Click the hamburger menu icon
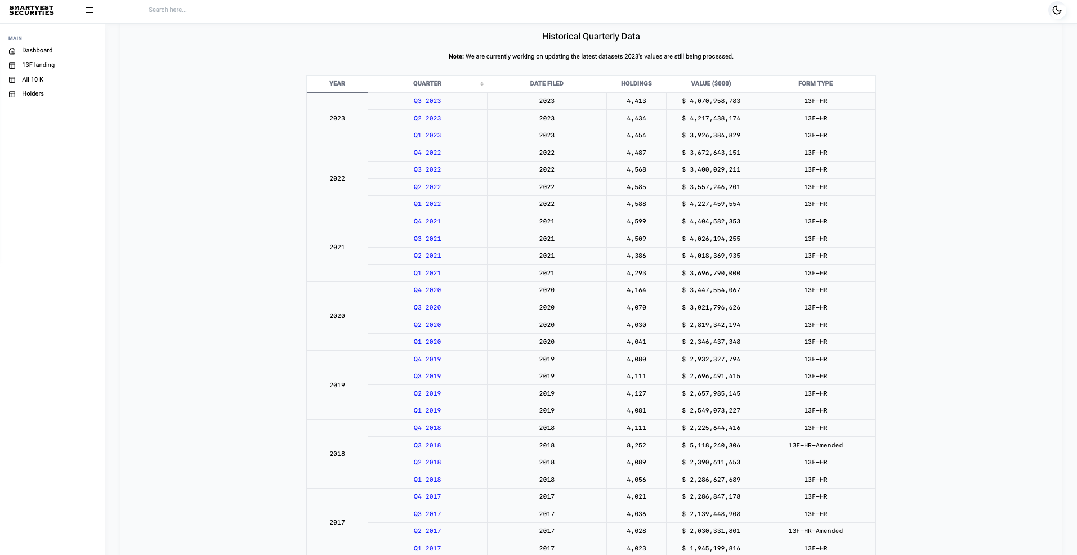1077x555 pixels. [90, 10]
